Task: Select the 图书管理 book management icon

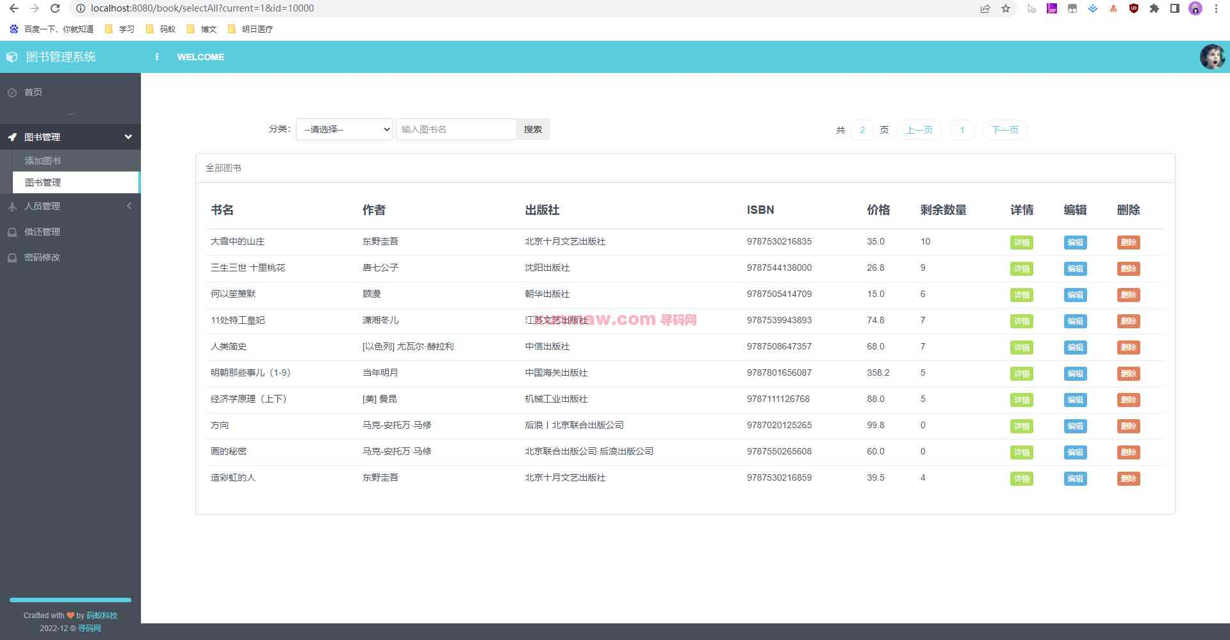Action: [12, 136]
